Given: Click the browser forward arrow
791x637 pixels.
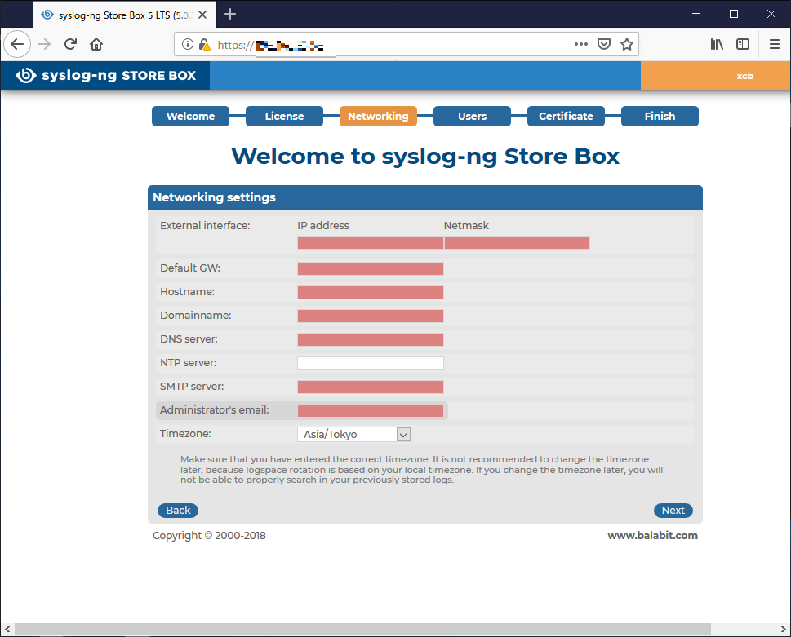Looking at the screenshot, I should (44, 44).
